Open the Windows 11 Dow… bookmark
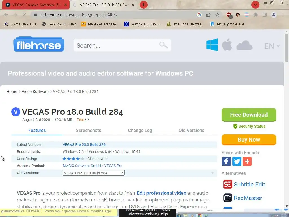289x217 pixels. tap(143, 24)
